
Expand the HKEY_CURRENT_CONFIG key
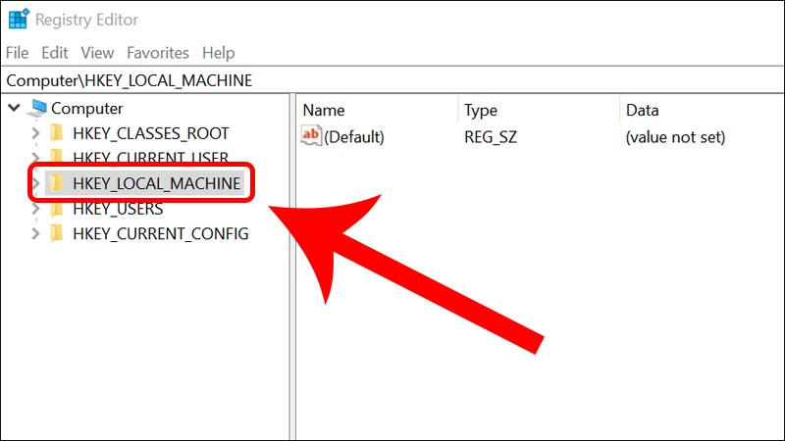pyautogui.click(x=35, y=233)
